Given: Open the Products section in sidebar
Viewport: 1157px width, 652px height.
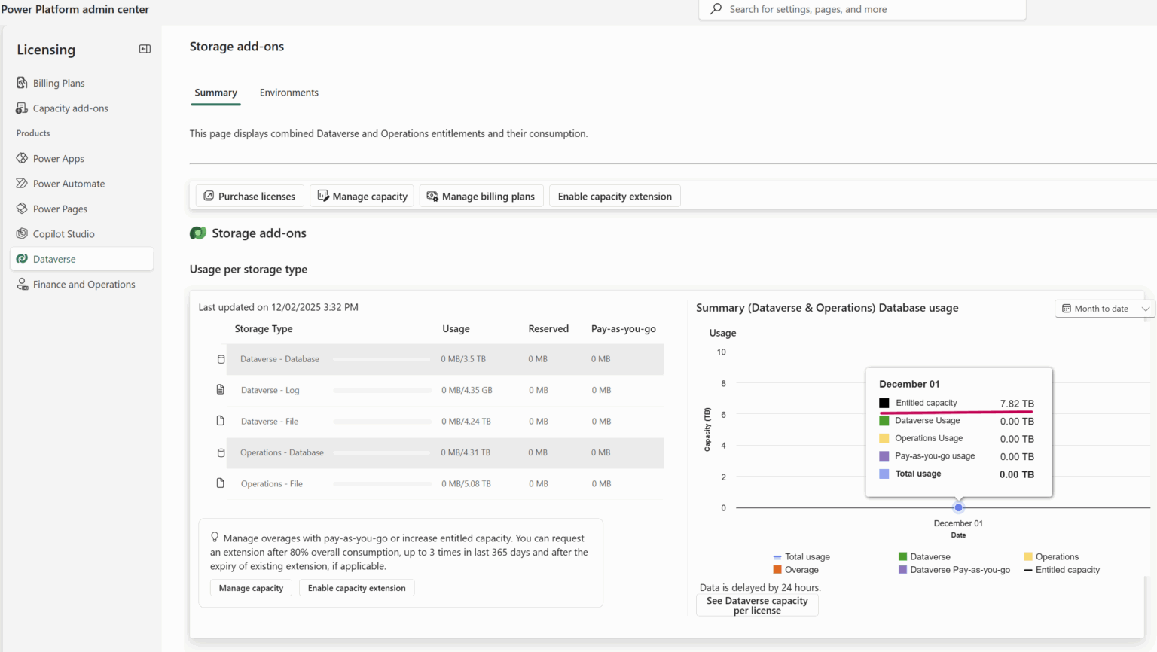Looking at the screenshot, I should [x=32, y=133].
